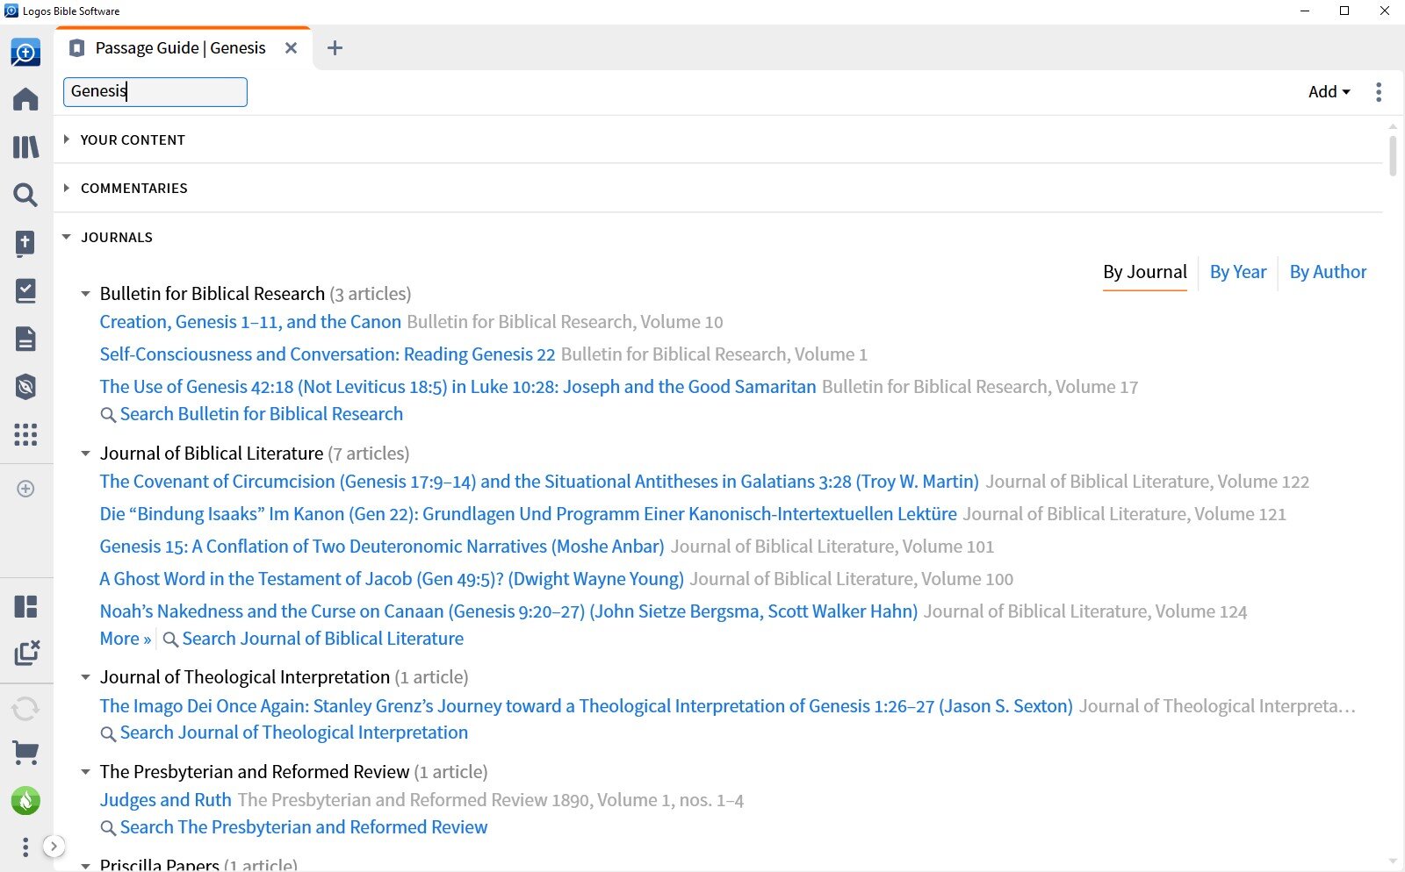Collapse The Presbyterian and Reformed Review group
Screen dimensions: 1405x872
click(85, 772)
